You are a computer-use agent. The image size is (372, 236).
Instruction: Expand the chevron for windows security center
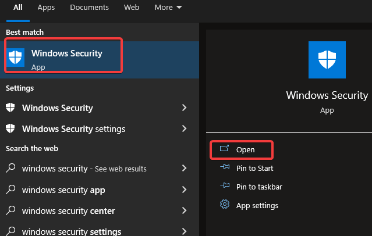click(x=184, y=210)
